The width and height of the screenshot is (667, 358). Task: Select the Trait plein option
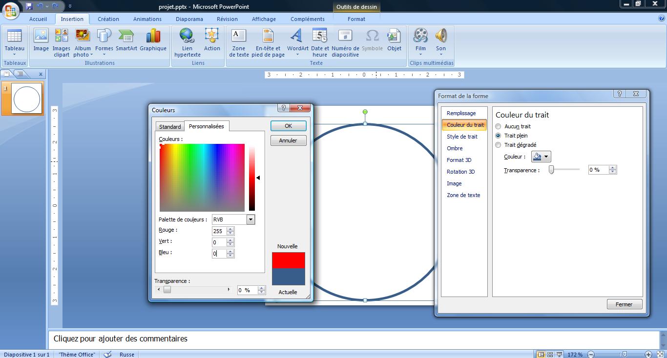(x=498, y=136)
